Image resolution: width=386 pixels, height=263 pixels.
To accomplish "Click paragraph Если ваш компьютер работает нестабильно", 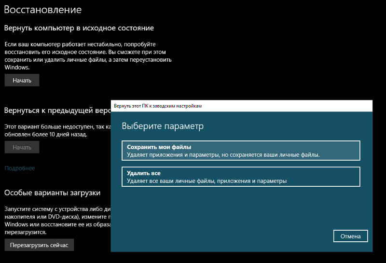I will coord(88,55).
